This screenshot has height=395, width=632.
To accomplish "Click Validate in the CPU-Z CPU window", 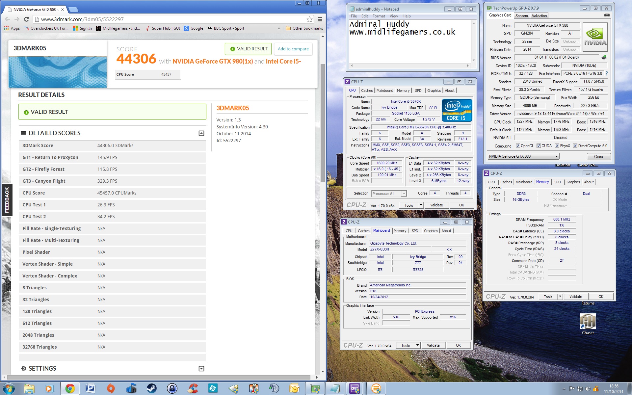I will [x=436, y=205].
